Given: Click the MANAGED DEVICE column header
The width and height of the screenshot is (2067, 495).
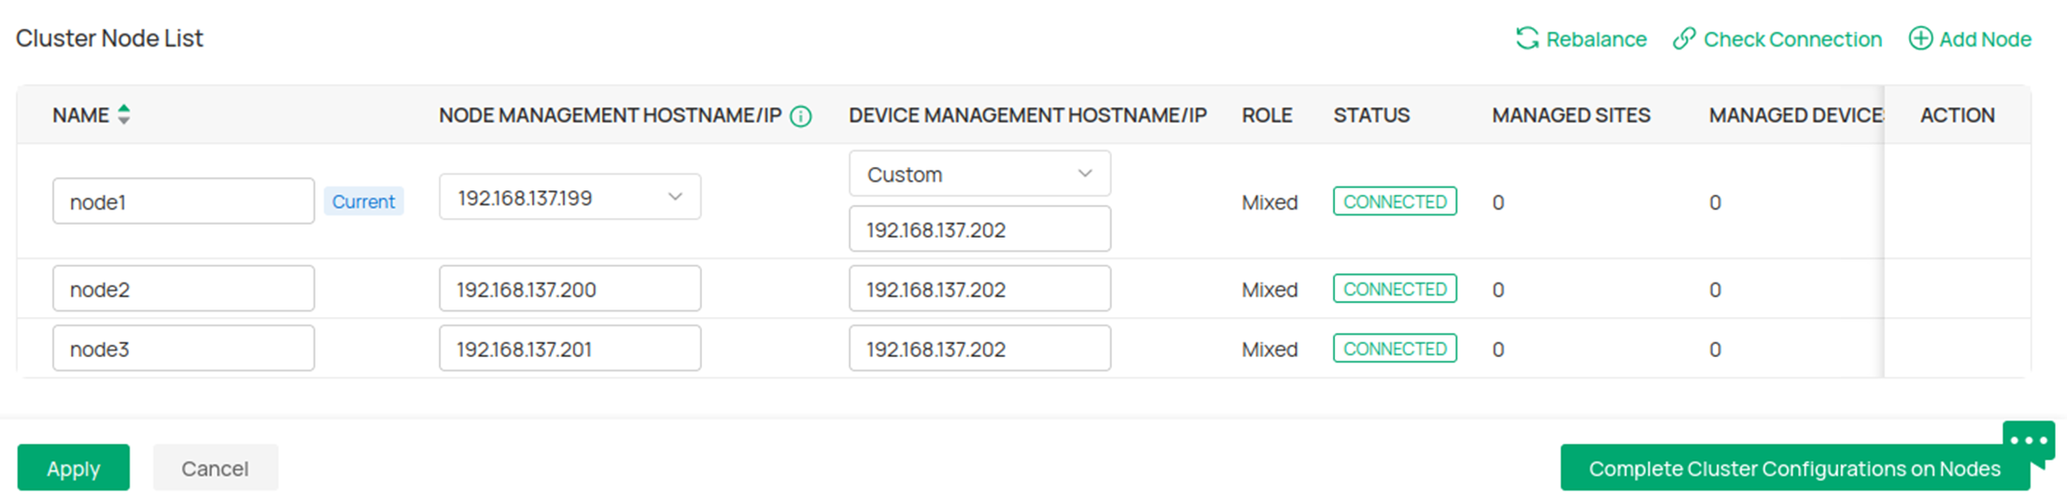Looking at the screenshot, I should 1796,116.
